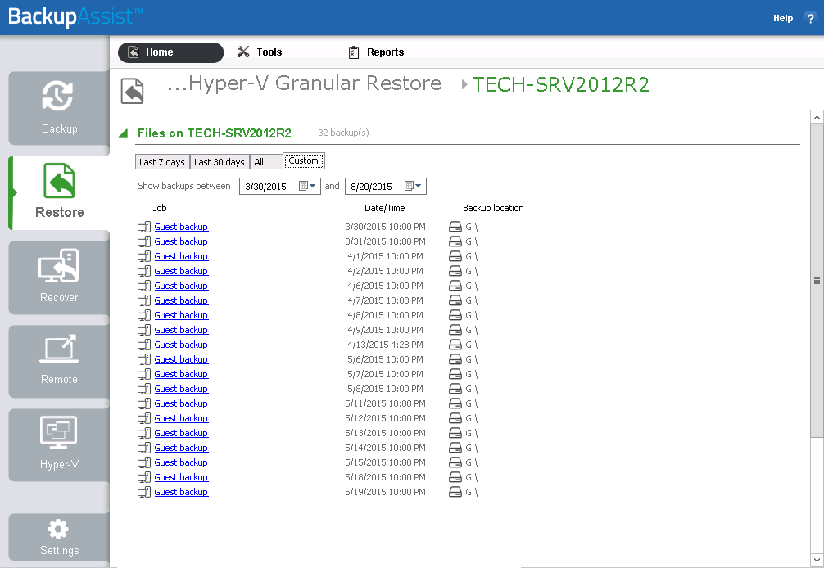Screen dimensions: 824x568
Task: Click the vertical scrollbar thumb
Action: pyautogui.click(x=817, y=281)
